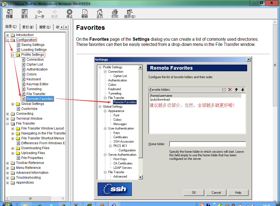Open the Keymap Editor topic

tap(37, 84)
